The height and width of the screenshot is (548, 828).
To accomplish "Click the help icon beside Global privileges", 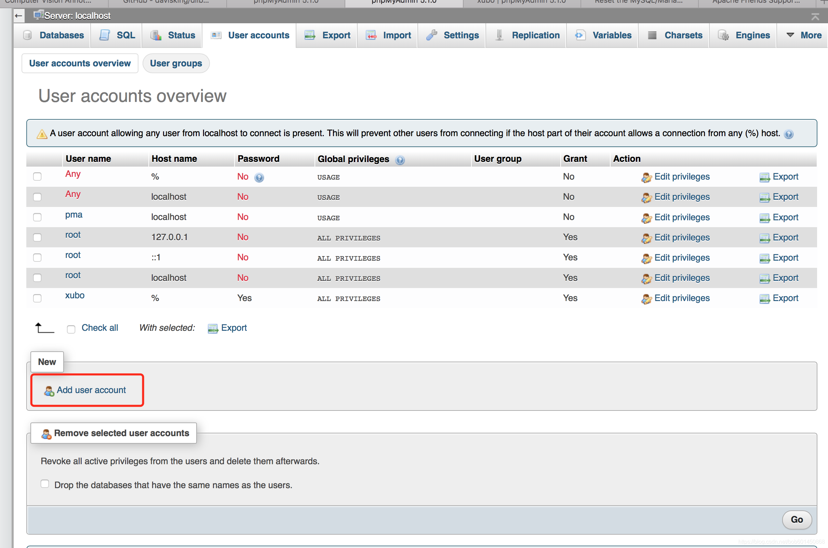I will pyautogui.click(x=400, y=160).
